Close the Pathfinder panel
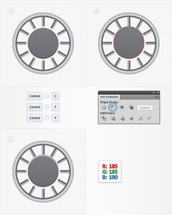 click(158, 93)
